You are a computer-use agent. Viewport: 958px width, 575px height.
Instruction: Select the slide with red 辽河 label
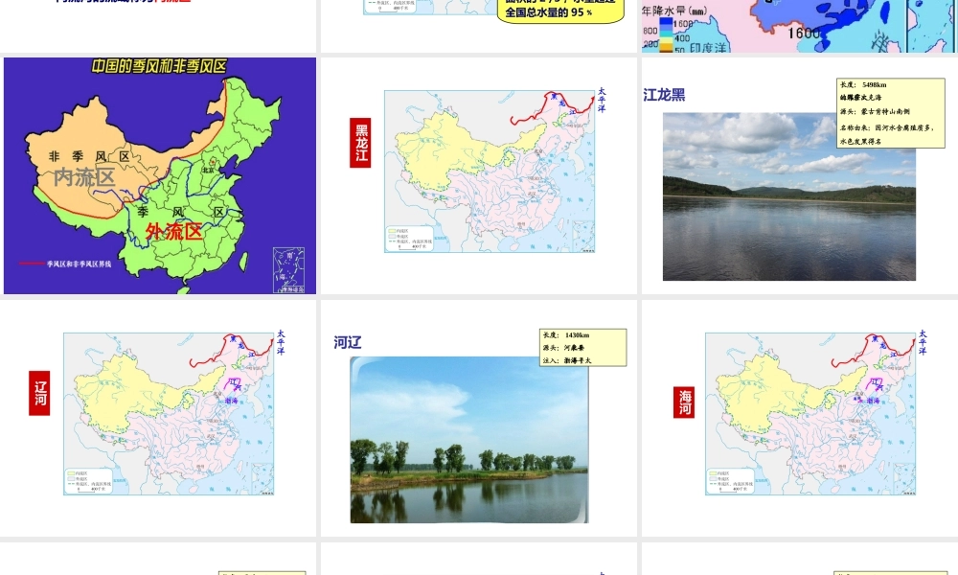[x=158, y=418]
